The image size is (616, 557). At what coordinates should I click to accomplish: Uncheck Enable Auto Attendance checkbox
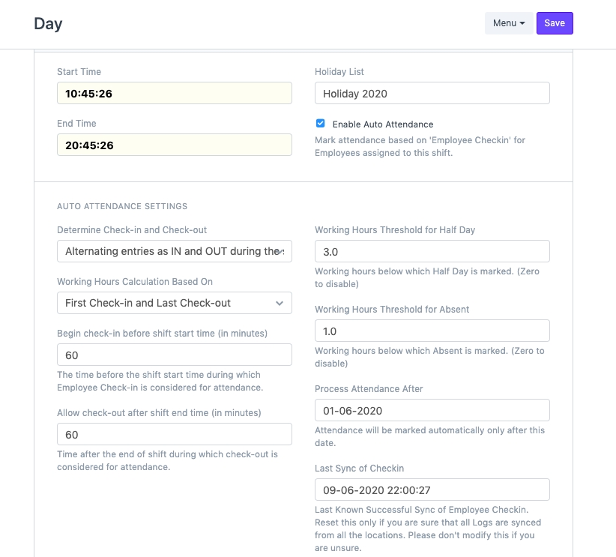(321, 124)
